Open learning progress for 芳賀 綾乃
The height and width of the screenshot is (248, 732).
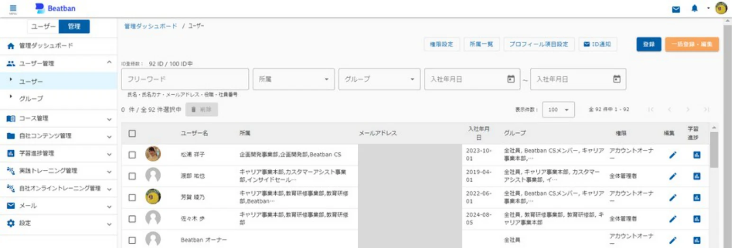click(696, 197)
